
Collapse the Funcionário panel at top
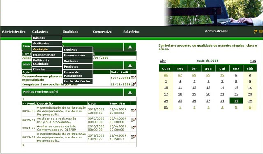coord(130,47)
